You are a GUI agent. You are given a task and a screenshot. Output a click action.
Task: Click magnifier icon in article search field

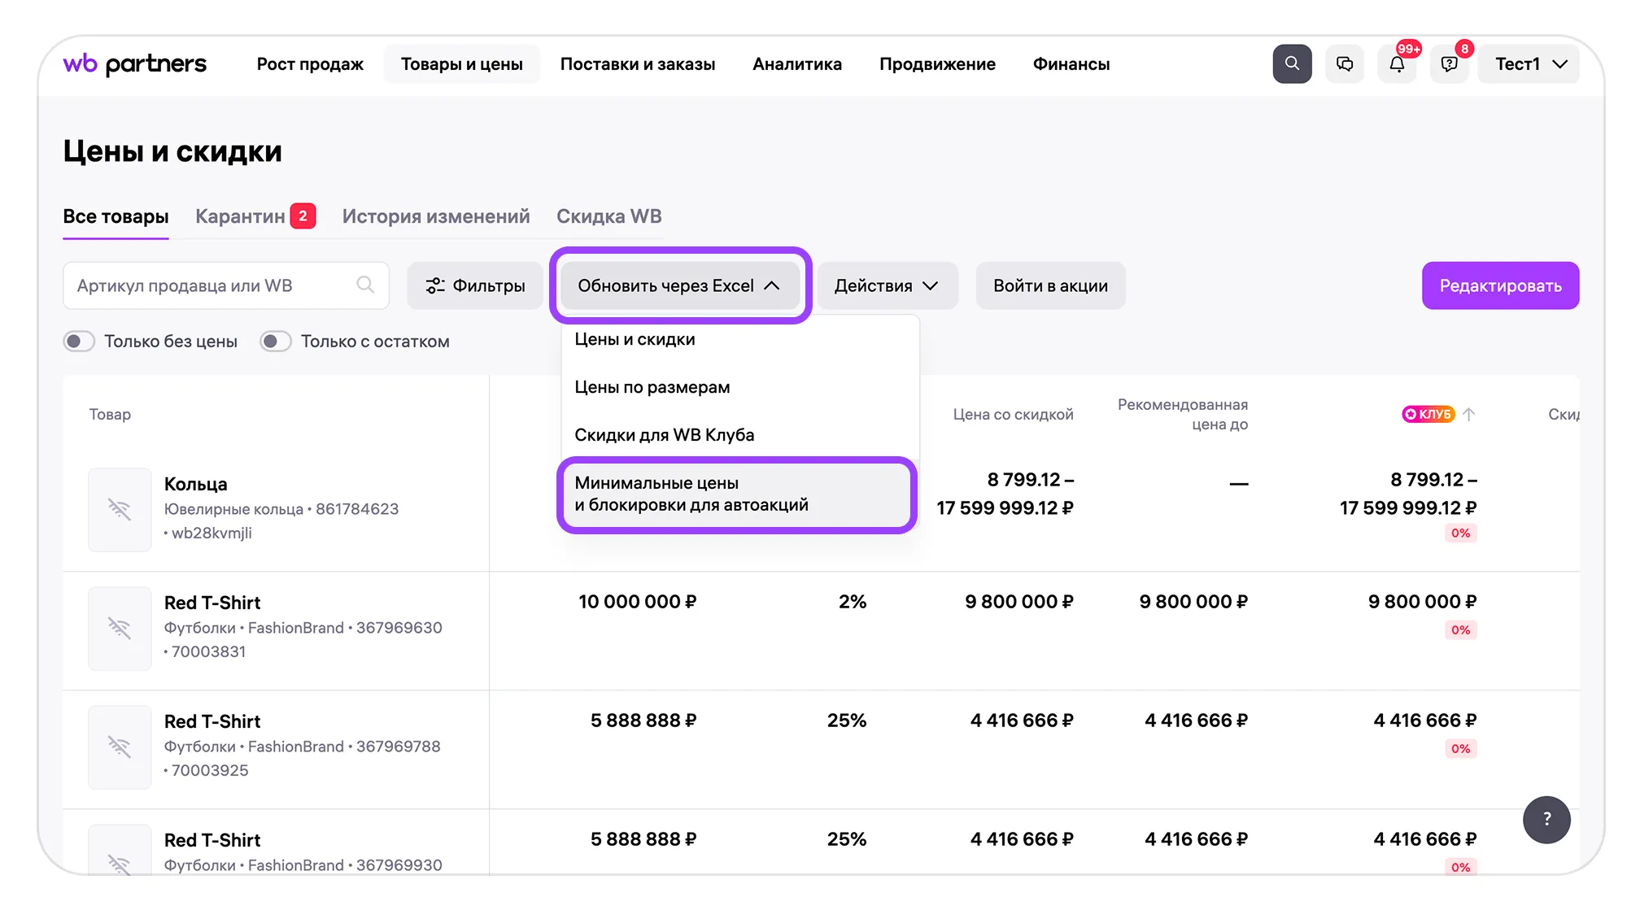click(365, 285)
